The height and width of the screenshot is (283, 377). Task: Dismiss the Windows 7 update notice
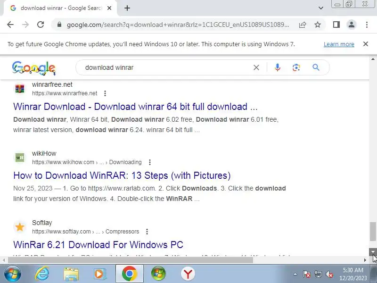click(366, 44)
